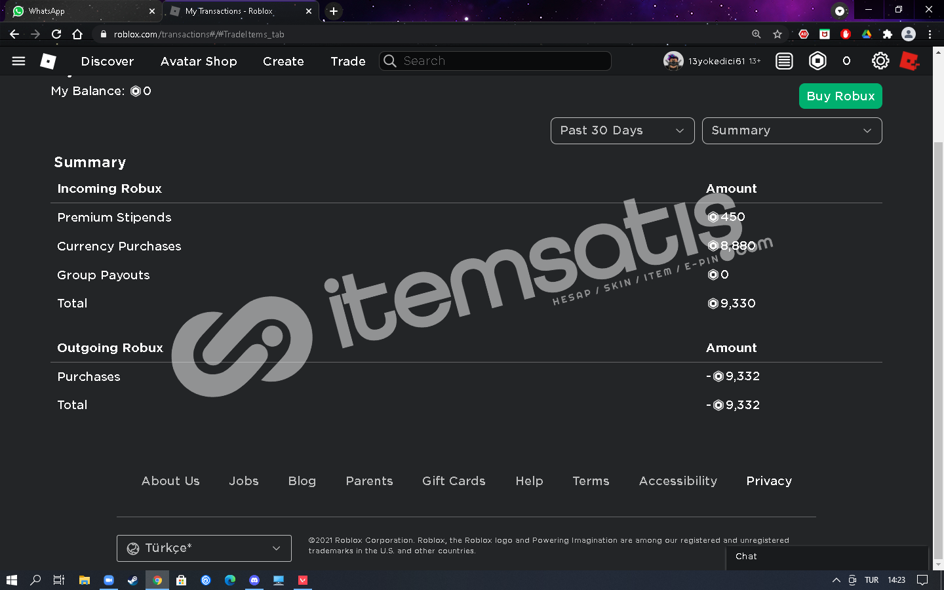Focus the Roblox Search field
The image size is (944, 590).
496,61
